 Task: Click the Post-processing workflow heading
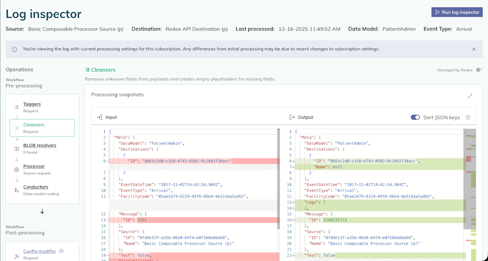[25, 233]
